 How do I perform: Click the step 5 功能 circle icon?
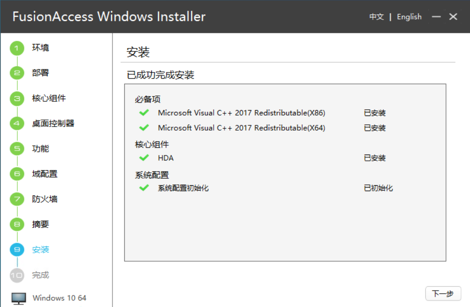[x=17, y=149]
